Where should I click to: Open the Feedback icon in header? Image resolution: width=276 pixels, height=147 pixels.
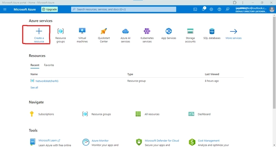227,9
